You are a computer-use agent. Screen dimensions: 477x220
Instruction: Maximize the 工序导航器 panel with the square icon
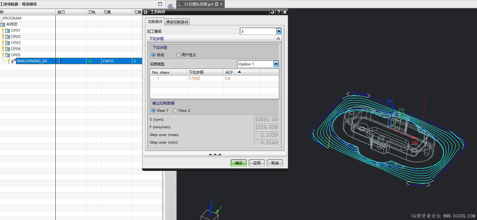click(x=160, y=4)
